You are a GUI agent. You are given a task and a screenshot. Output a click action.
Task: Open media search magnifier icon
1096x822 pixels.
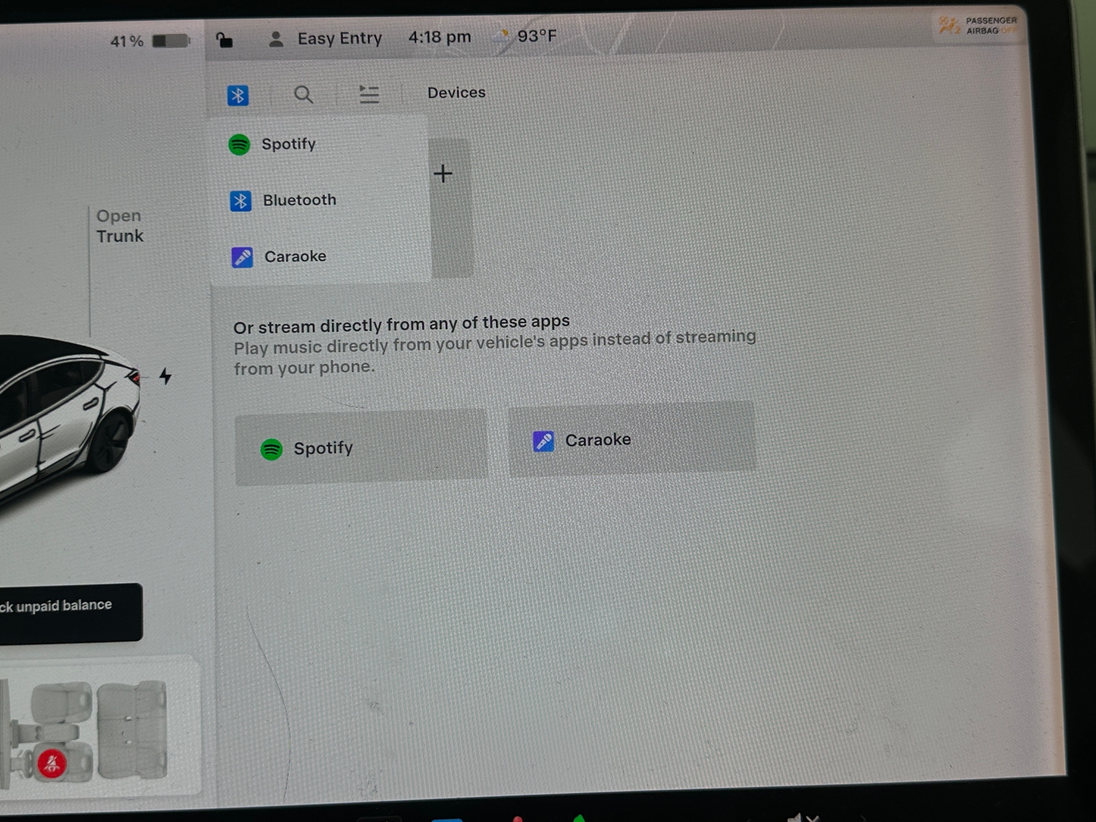coord(303,95)
